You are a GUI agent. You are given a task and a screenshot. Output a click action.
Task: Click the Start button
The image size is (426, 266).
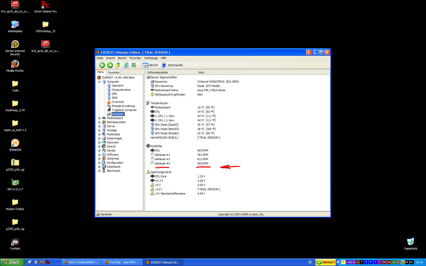click(12, 262)
